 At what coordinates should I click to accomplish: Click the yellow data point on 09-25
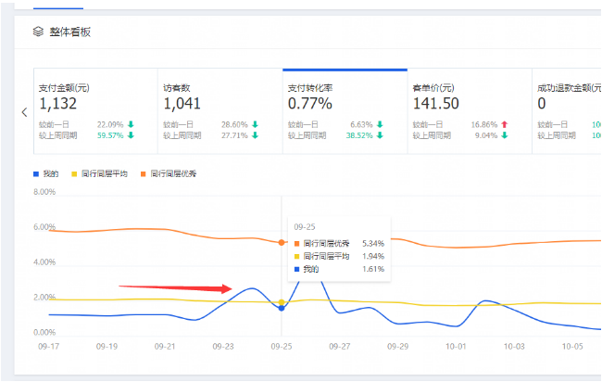[x=282, y=302]
